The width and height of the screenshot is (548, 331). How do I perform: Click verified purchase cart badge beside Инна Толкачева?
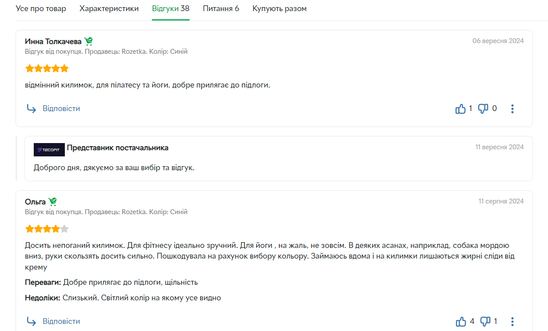pos(88,41)
